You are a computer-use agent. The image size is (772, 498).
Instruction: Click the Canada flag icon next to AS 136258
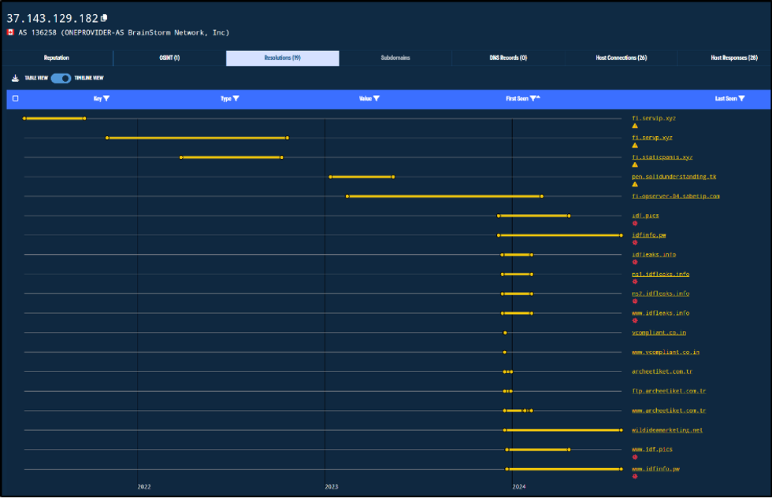click(9, 32)
